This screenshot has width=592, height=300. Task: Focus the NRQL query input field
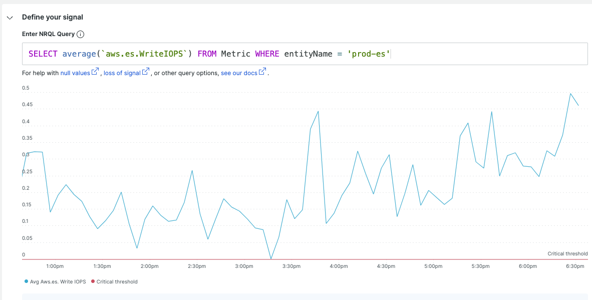[305, 54]
